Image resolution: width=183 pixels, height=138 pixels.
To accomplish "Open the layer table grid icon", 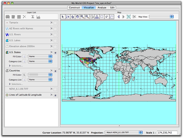I will click(19, 17).
